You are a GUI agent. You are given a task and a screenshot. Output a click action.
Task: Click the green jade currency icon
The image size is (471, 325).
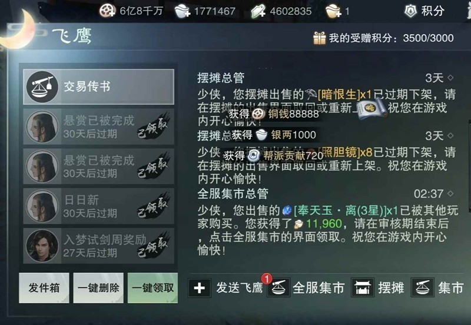coord(258,11)
